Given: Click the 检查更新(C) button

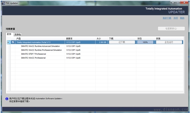Looking at the screenshot, I should pyautogui.click(x=171, y=29).
